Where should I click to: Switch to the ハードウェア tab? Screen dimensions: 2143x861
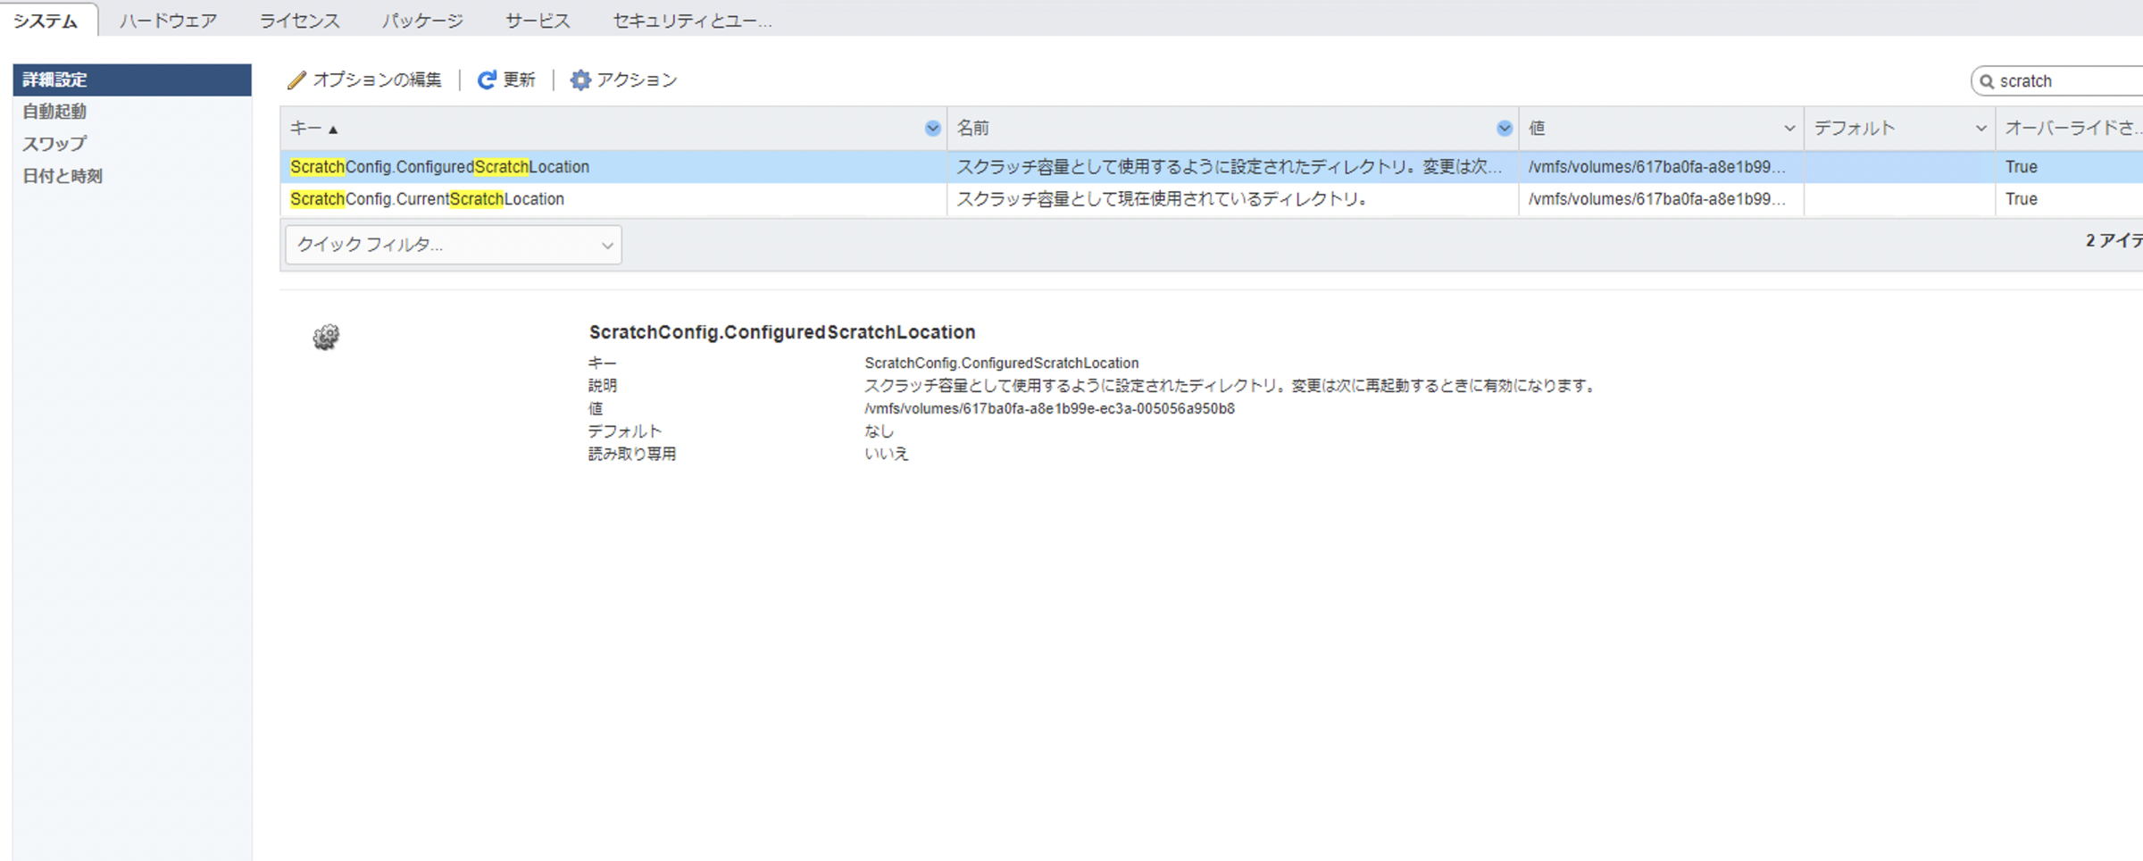pos(168,19)
